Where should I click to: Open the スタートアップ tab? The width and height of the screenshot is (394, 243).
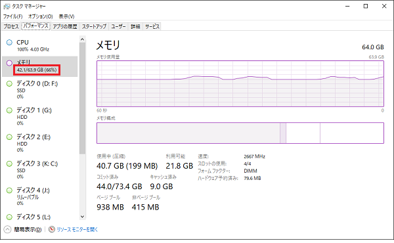(x=94, y=26)
